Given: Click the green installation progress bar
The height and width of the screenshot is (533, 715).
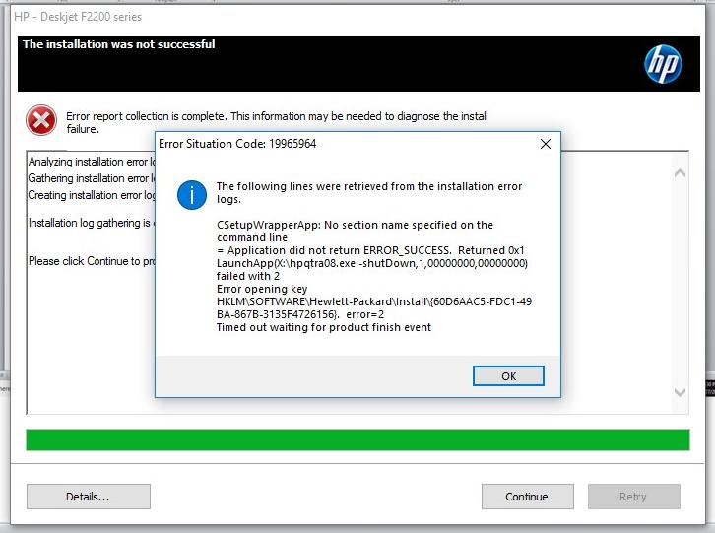Looking at the screenshot, I should click(x=357, y=440).
